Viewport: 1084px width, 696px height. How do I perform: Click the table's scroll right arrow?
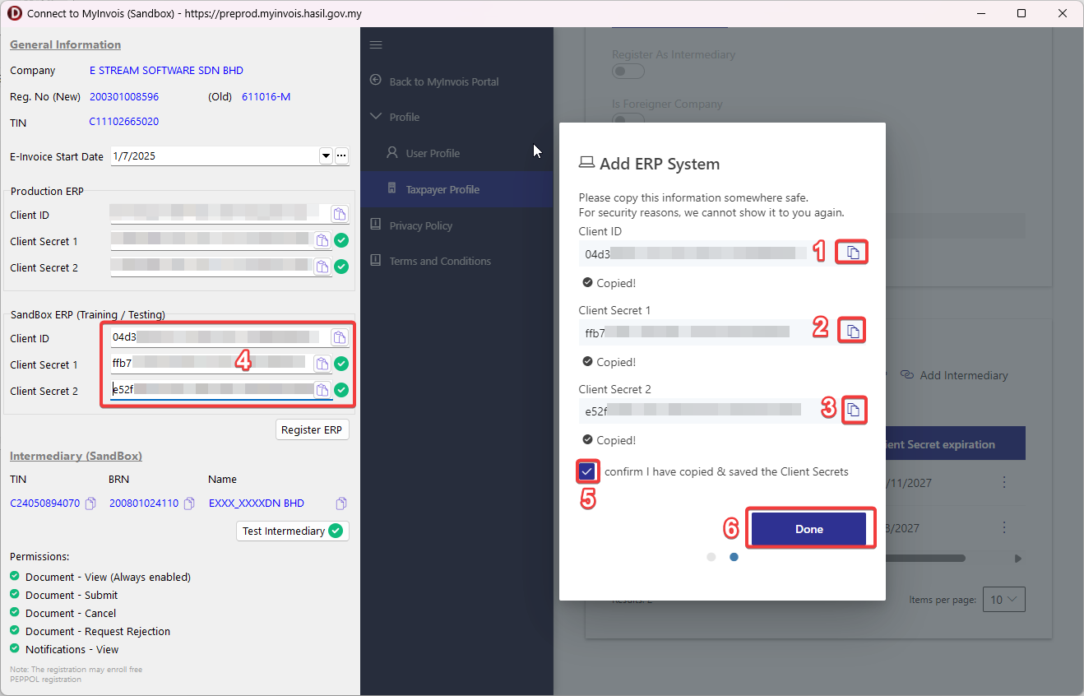click(1018, 559)
